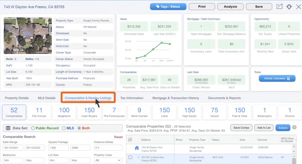Open Mortgage & Transaction History tab
This screenshot has height=164, width=302.
coord(175,98)
